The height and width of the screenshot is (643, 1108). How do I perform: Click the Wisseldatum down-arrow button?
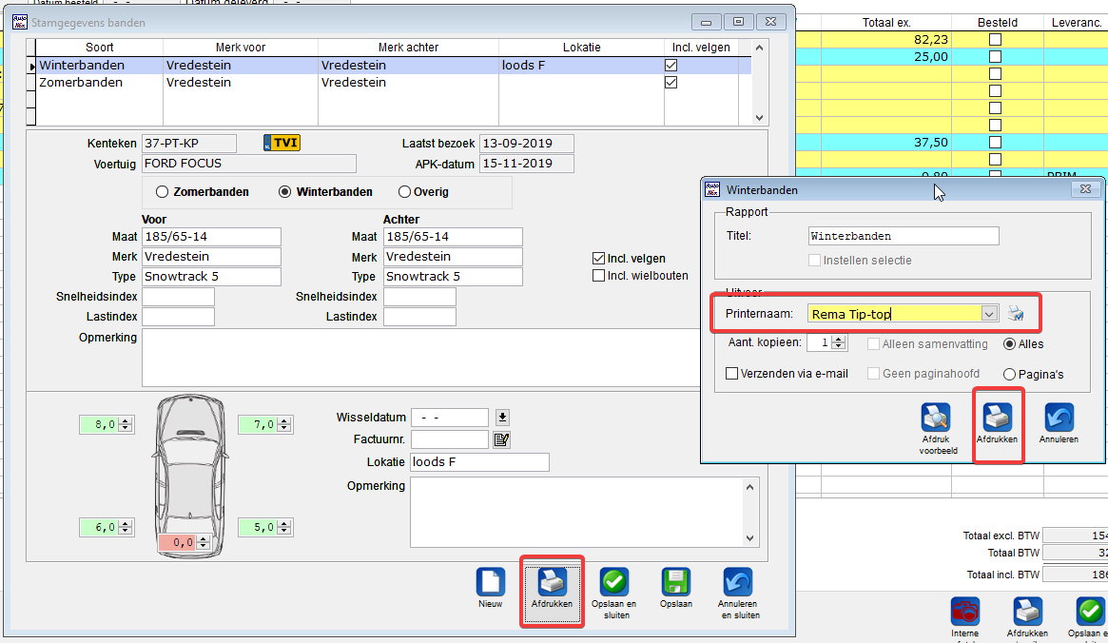pos(502,418)
